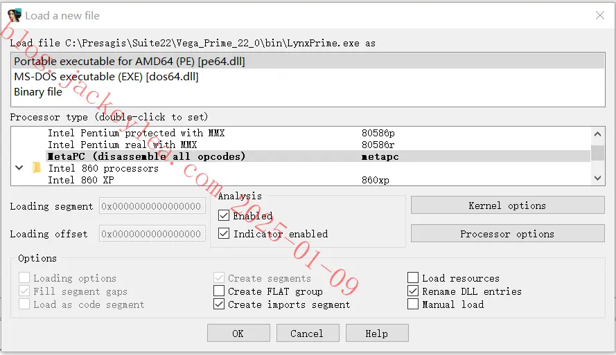
Task: Select MS-DOS executable (EXE) loader
Action: point(308,77)
